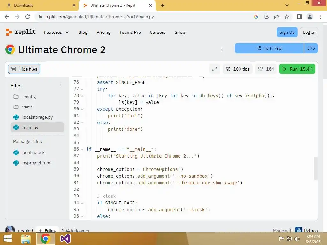
Task: Open Files panel three-dot menu
Action: tap(61, 86)
